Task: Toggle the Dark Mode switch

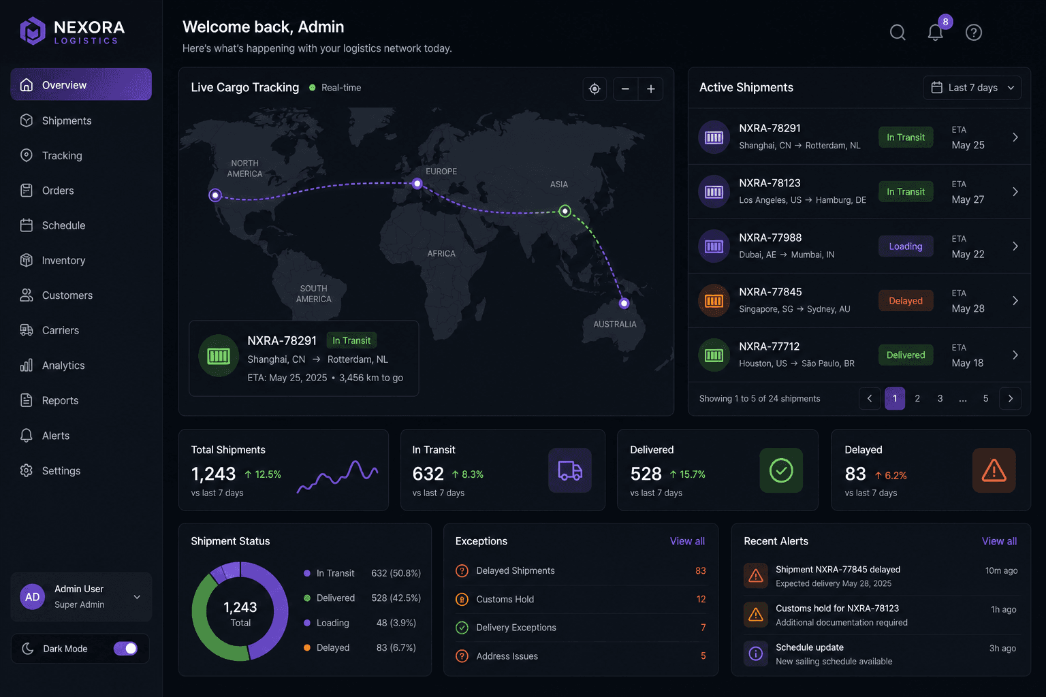Action: coord(125,649)
